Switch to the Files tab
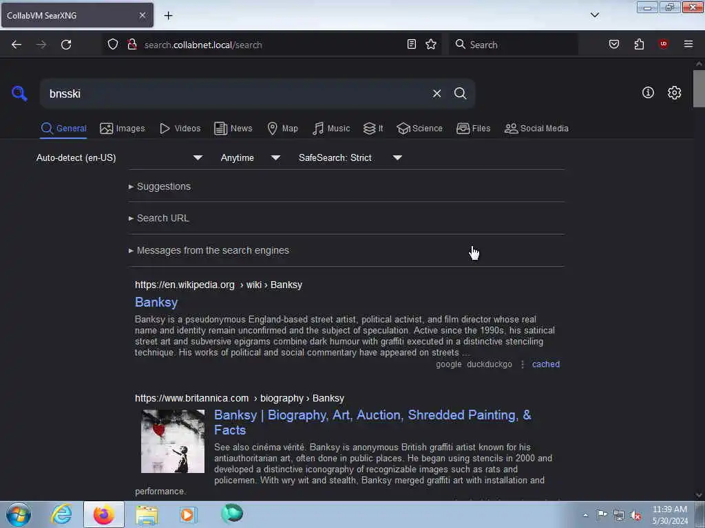Screen dimensions: 705x528 coord(474,129)
